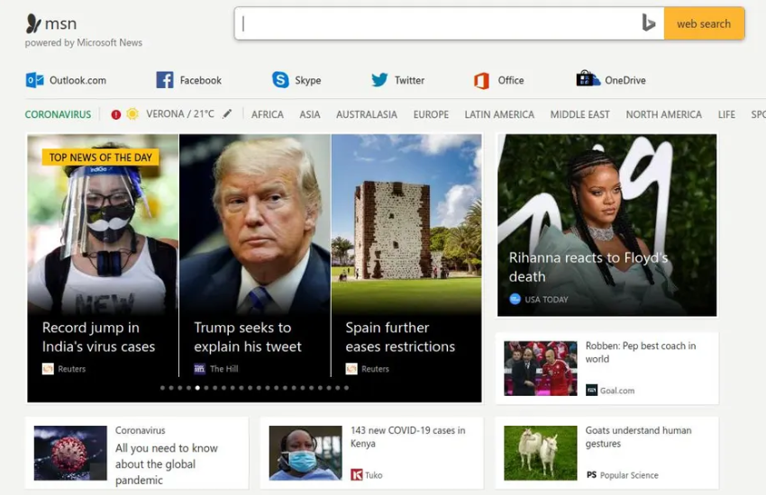Click the msn butterfly logo

point(33,23)
